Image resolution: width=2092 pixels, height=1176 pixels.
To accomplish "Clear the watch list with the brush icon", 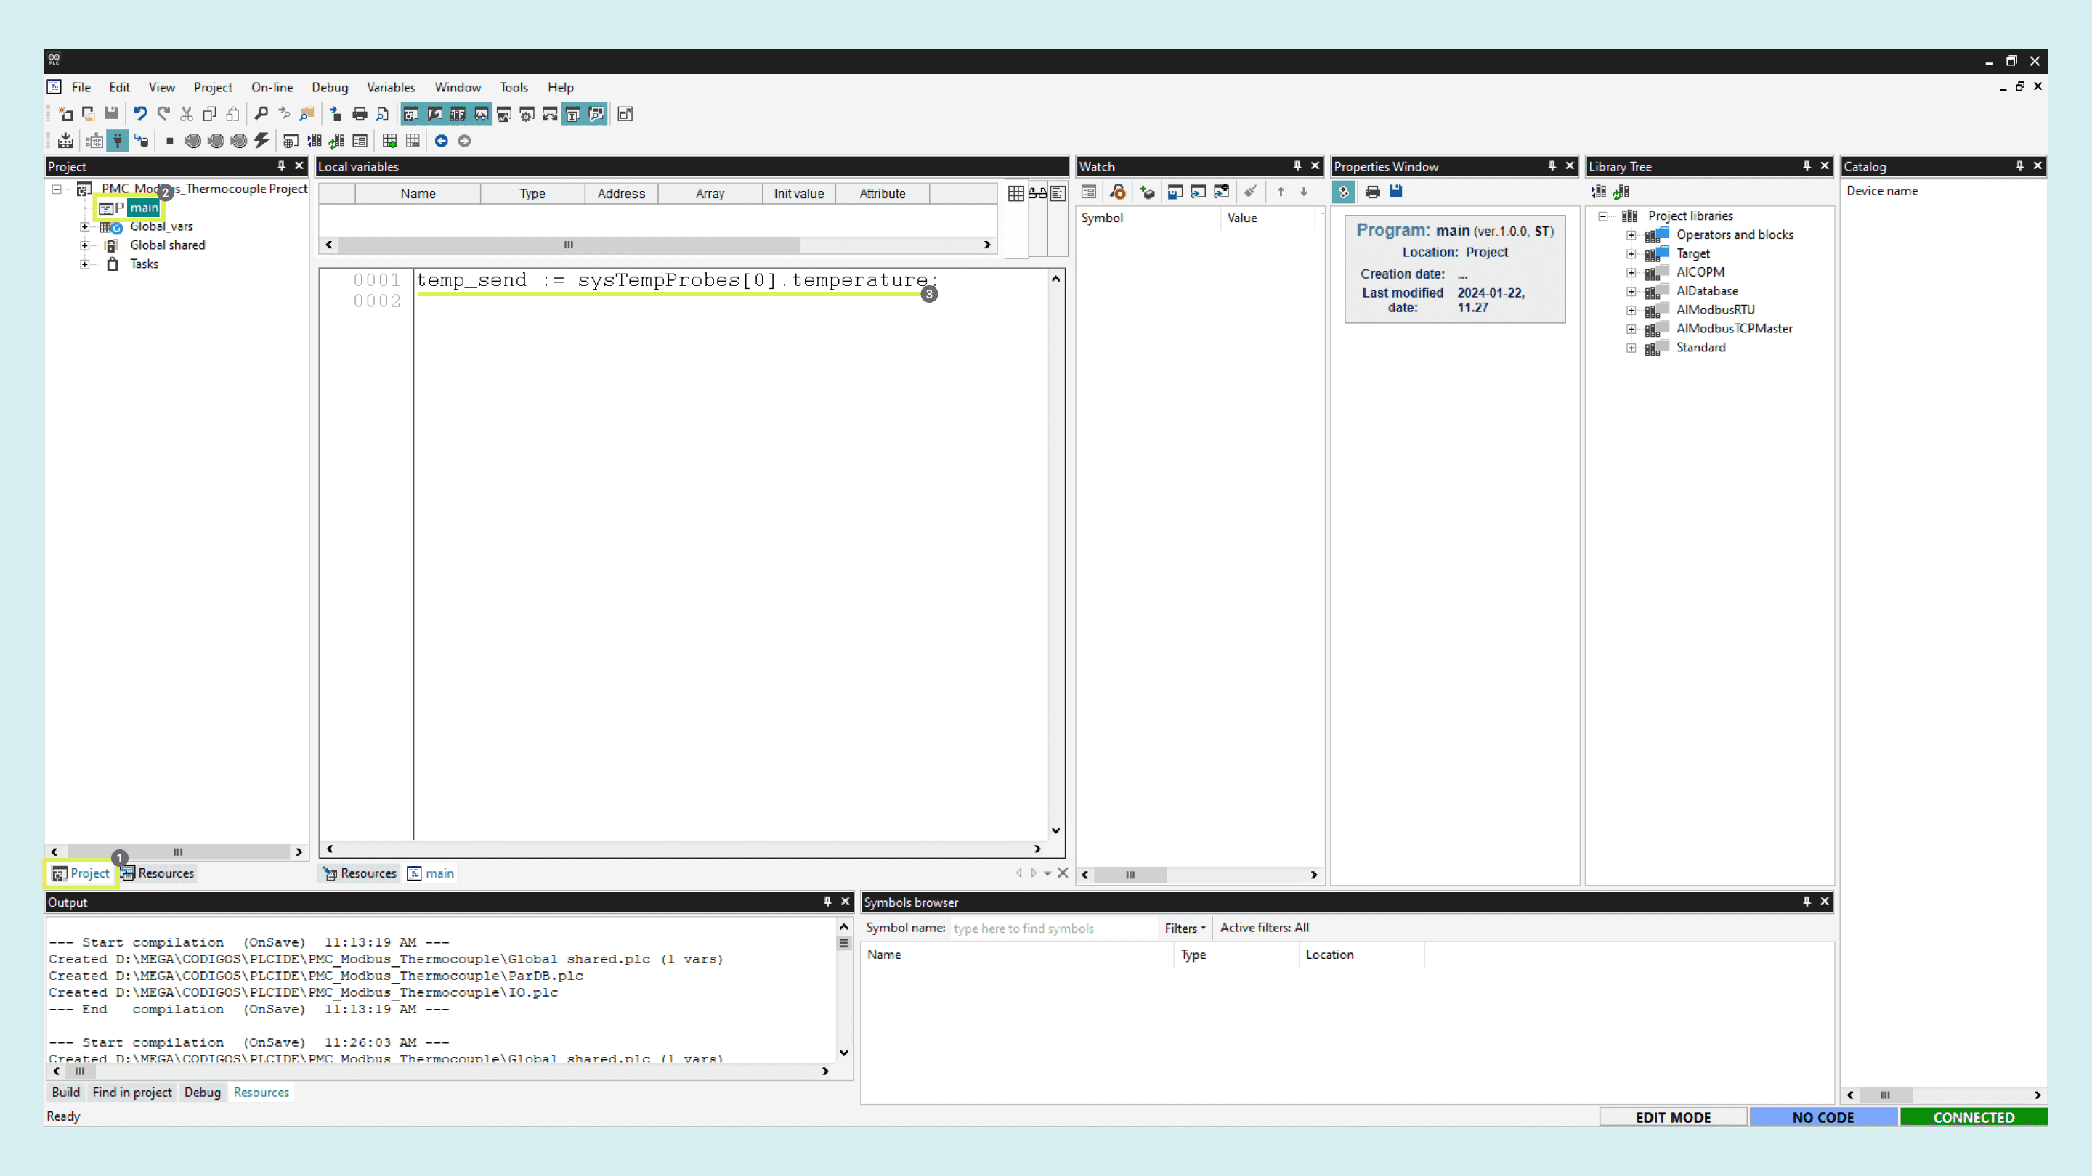I will [x=1250, y=192].
